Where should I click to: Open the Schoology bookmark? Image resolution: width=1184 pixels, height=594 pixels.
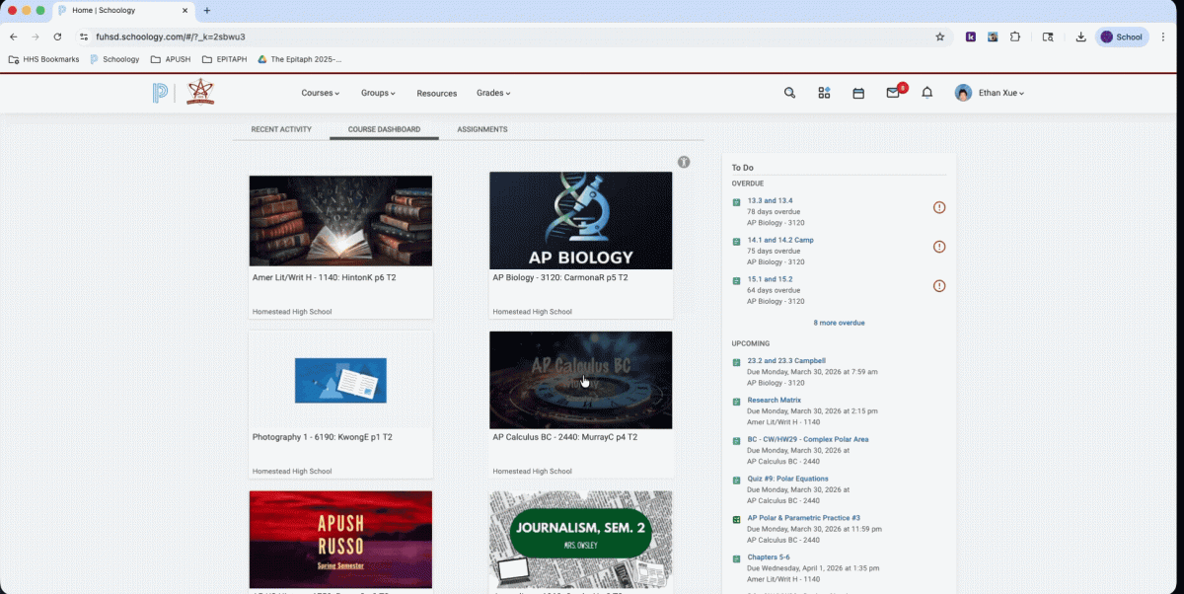click(114, 59)
